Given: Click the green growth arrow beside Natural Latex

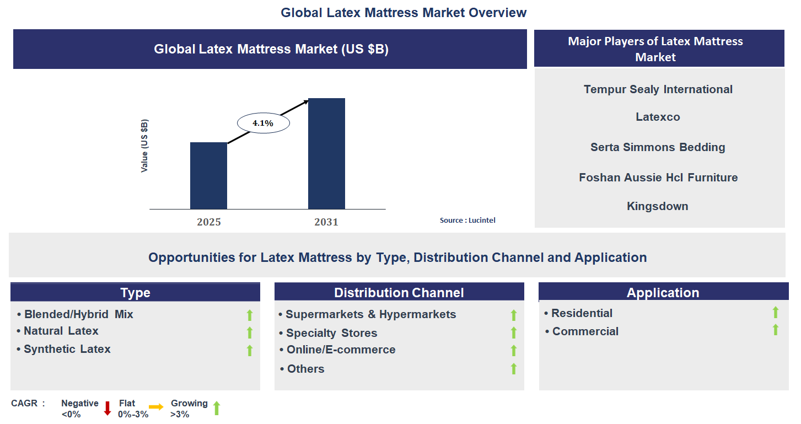Looking at the screenshot, I should tap(249, 332).
